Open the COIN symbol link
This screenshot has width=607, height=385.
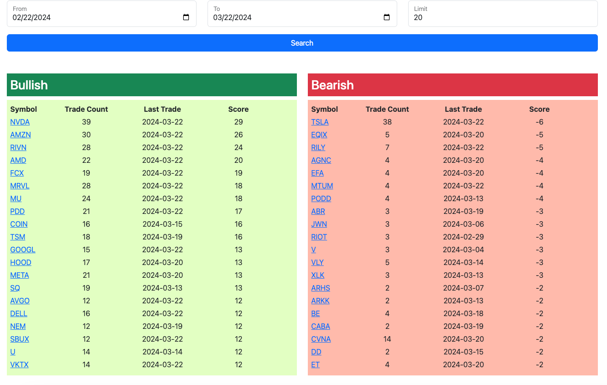tap(19, 224)
